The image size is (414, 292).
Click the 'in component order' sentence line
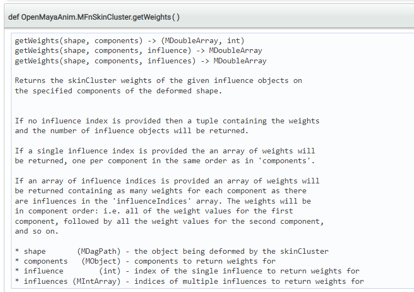click(x=154, y=211)
